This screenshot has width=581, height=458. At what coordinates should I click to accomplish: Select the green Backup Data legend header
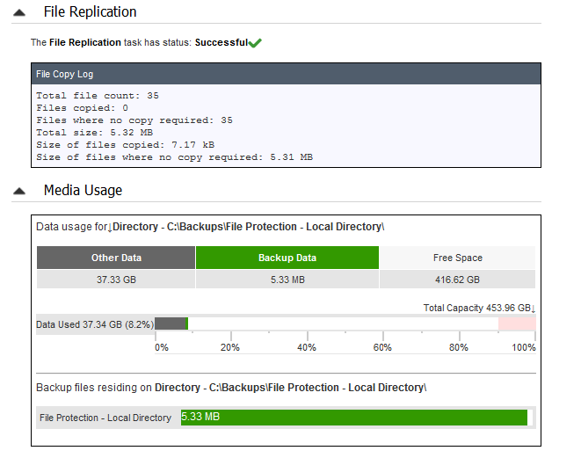click(x=287, y=258)
